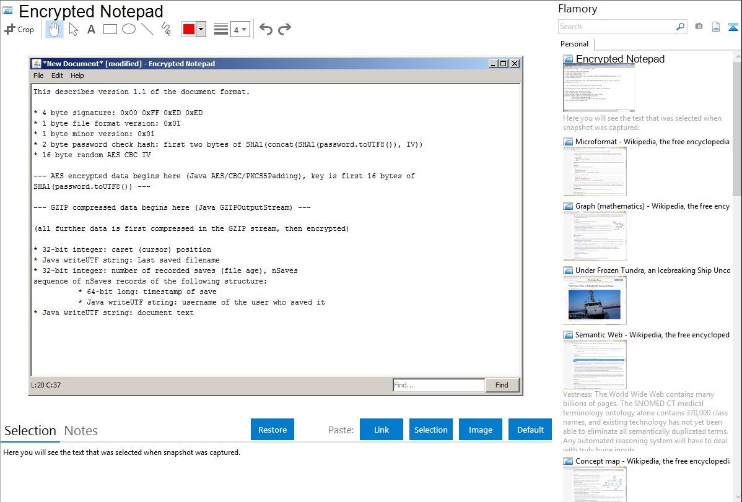This screenshot has height=502, width=742.
Task: Click the search magnifier icon
Action: pyautogui.click(x=680, y=27)
